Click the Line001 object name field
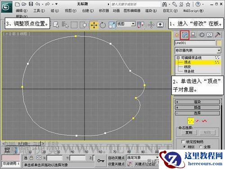Viewport: 225px width, 169px height. tap(195, 43)
